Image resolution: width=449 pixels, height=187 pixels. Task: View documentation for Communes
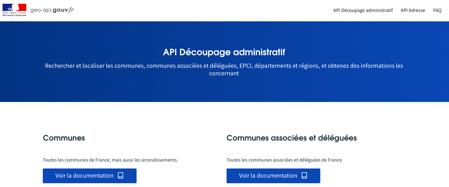(x=90, y=176)
